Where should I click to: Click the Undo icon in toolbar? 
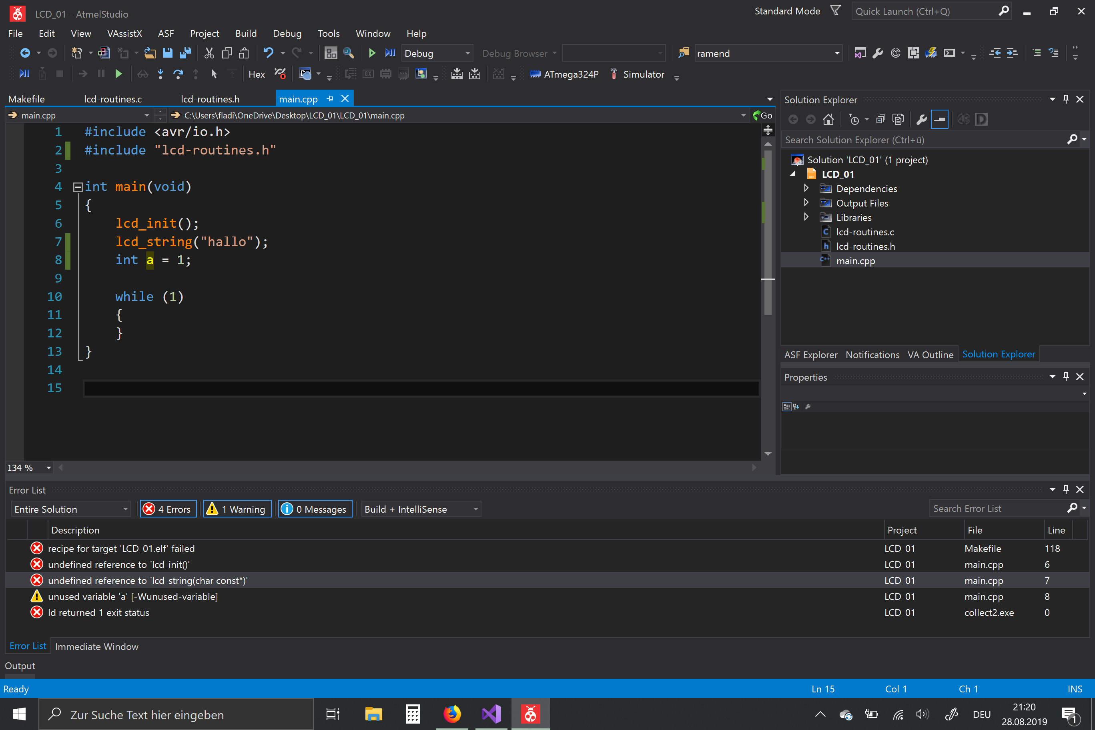[x=269, y=52]
